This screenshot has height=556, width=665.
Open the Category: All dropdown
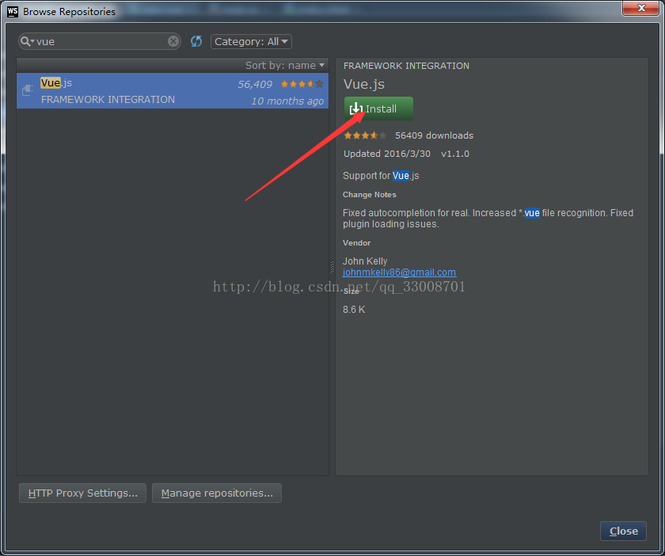(251, 42)
